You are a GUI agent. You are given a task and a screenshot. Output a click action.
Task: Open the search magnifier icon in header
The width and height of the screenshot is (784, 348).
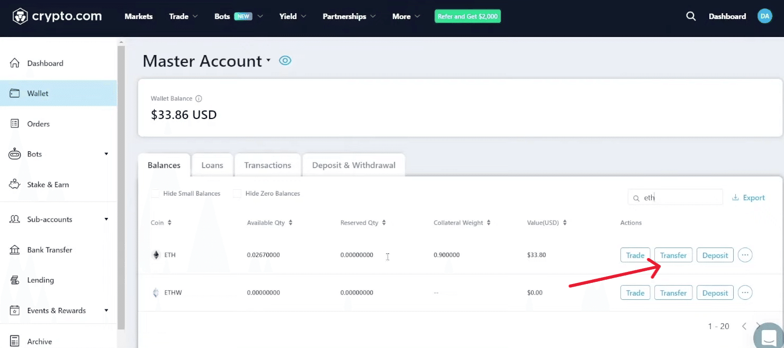pyautogui.click(x=691, y=16)
